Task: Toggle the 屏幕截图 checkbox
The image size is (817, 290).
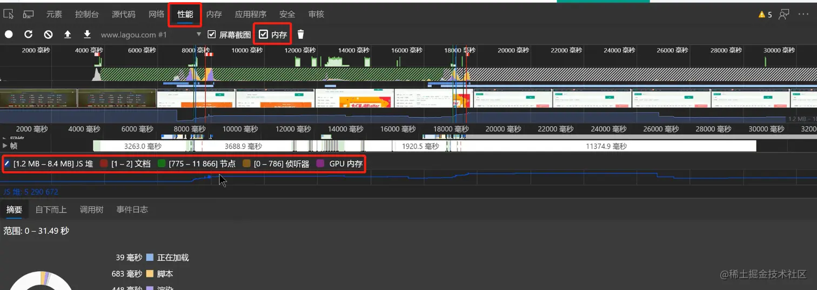Action: pos(212,34)
